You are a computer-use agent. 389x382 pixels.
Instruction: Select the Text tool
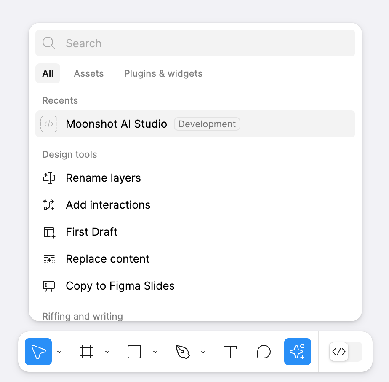coord(230,351)
